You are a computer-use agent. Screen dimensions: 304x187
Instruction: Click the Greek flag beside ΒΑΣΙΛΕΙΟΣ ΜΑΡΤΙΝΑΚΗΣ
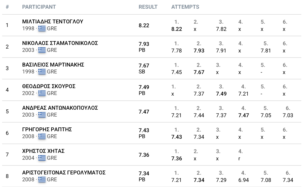[42, 72]
